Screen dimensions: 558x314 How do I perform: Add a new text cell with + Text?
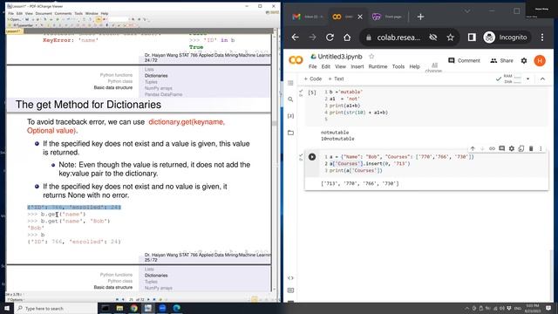tap(336, 78)
